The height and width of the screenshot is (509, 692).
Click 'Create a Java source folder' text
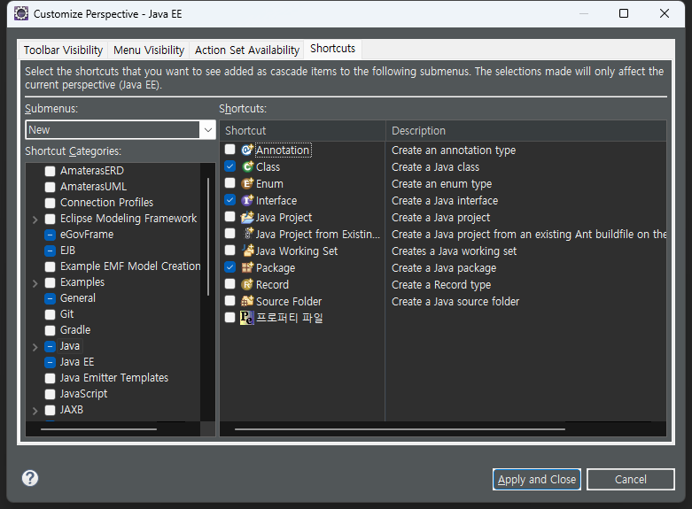click(455, 302)
